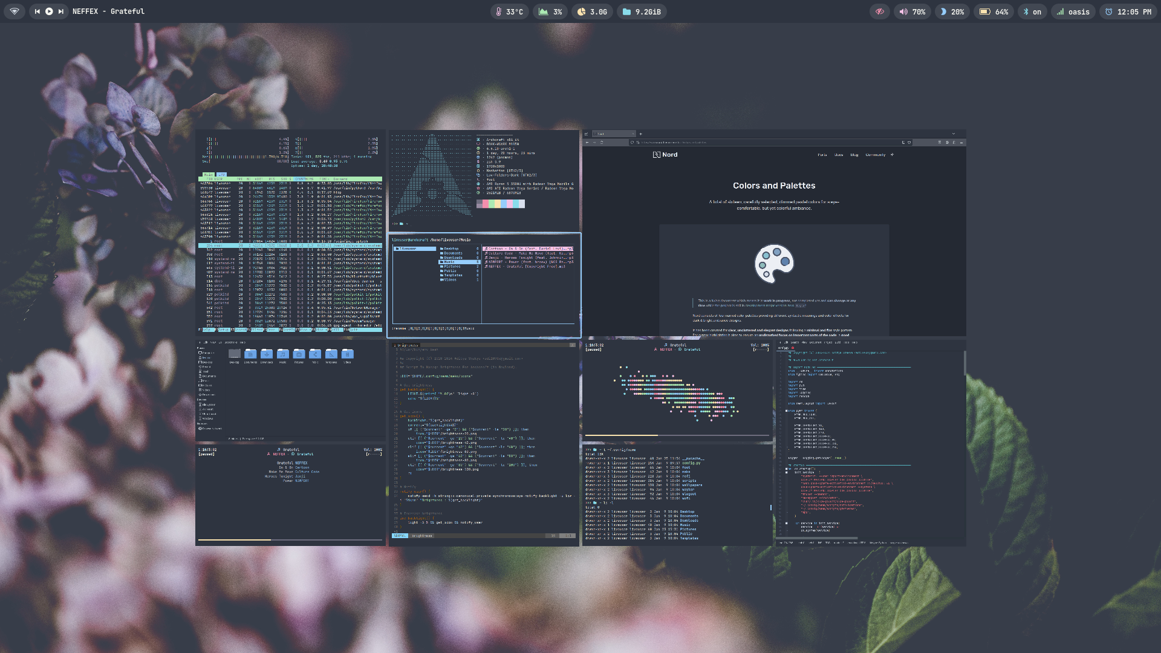Toggle the pink eye icon in top bar
Viewport: 1161px width, 653px height.
pyautogui.click(x=880, y=11)
